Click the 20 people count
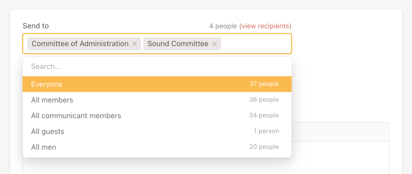412x174 pixels. pos(264,147)
